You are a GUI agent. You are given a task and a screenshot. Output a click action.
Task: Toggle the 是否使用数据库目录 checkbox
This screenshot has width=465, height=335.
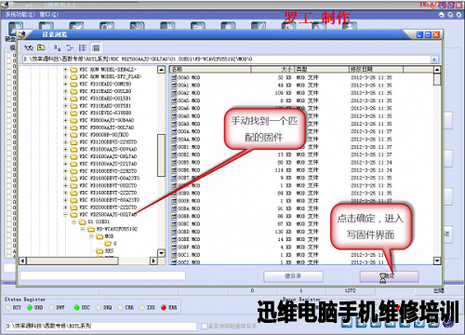(x=205, y=326)
